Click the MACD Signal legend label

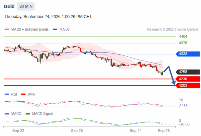[x=43, y=114]
